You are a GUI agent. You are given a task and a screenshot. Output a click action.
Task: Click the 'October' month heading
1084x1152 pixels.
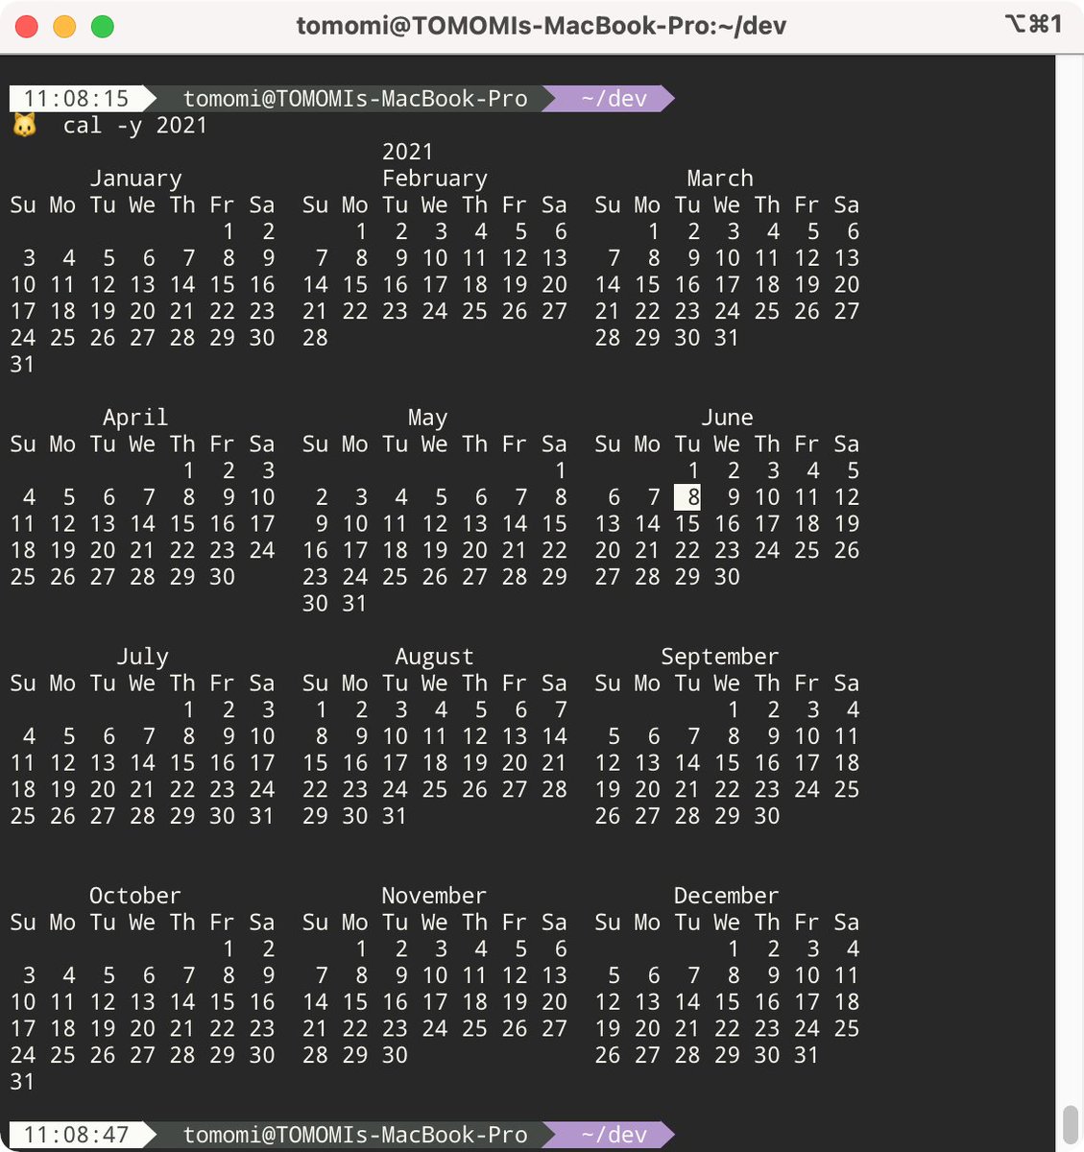(135, 896)
